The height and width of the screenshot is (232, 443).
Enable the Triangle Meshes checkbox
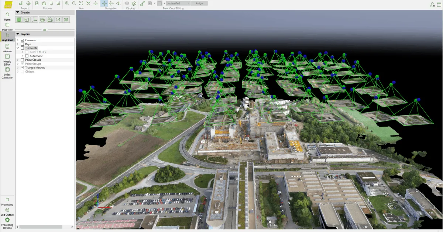pyautogui.click(x=21, y=67)
